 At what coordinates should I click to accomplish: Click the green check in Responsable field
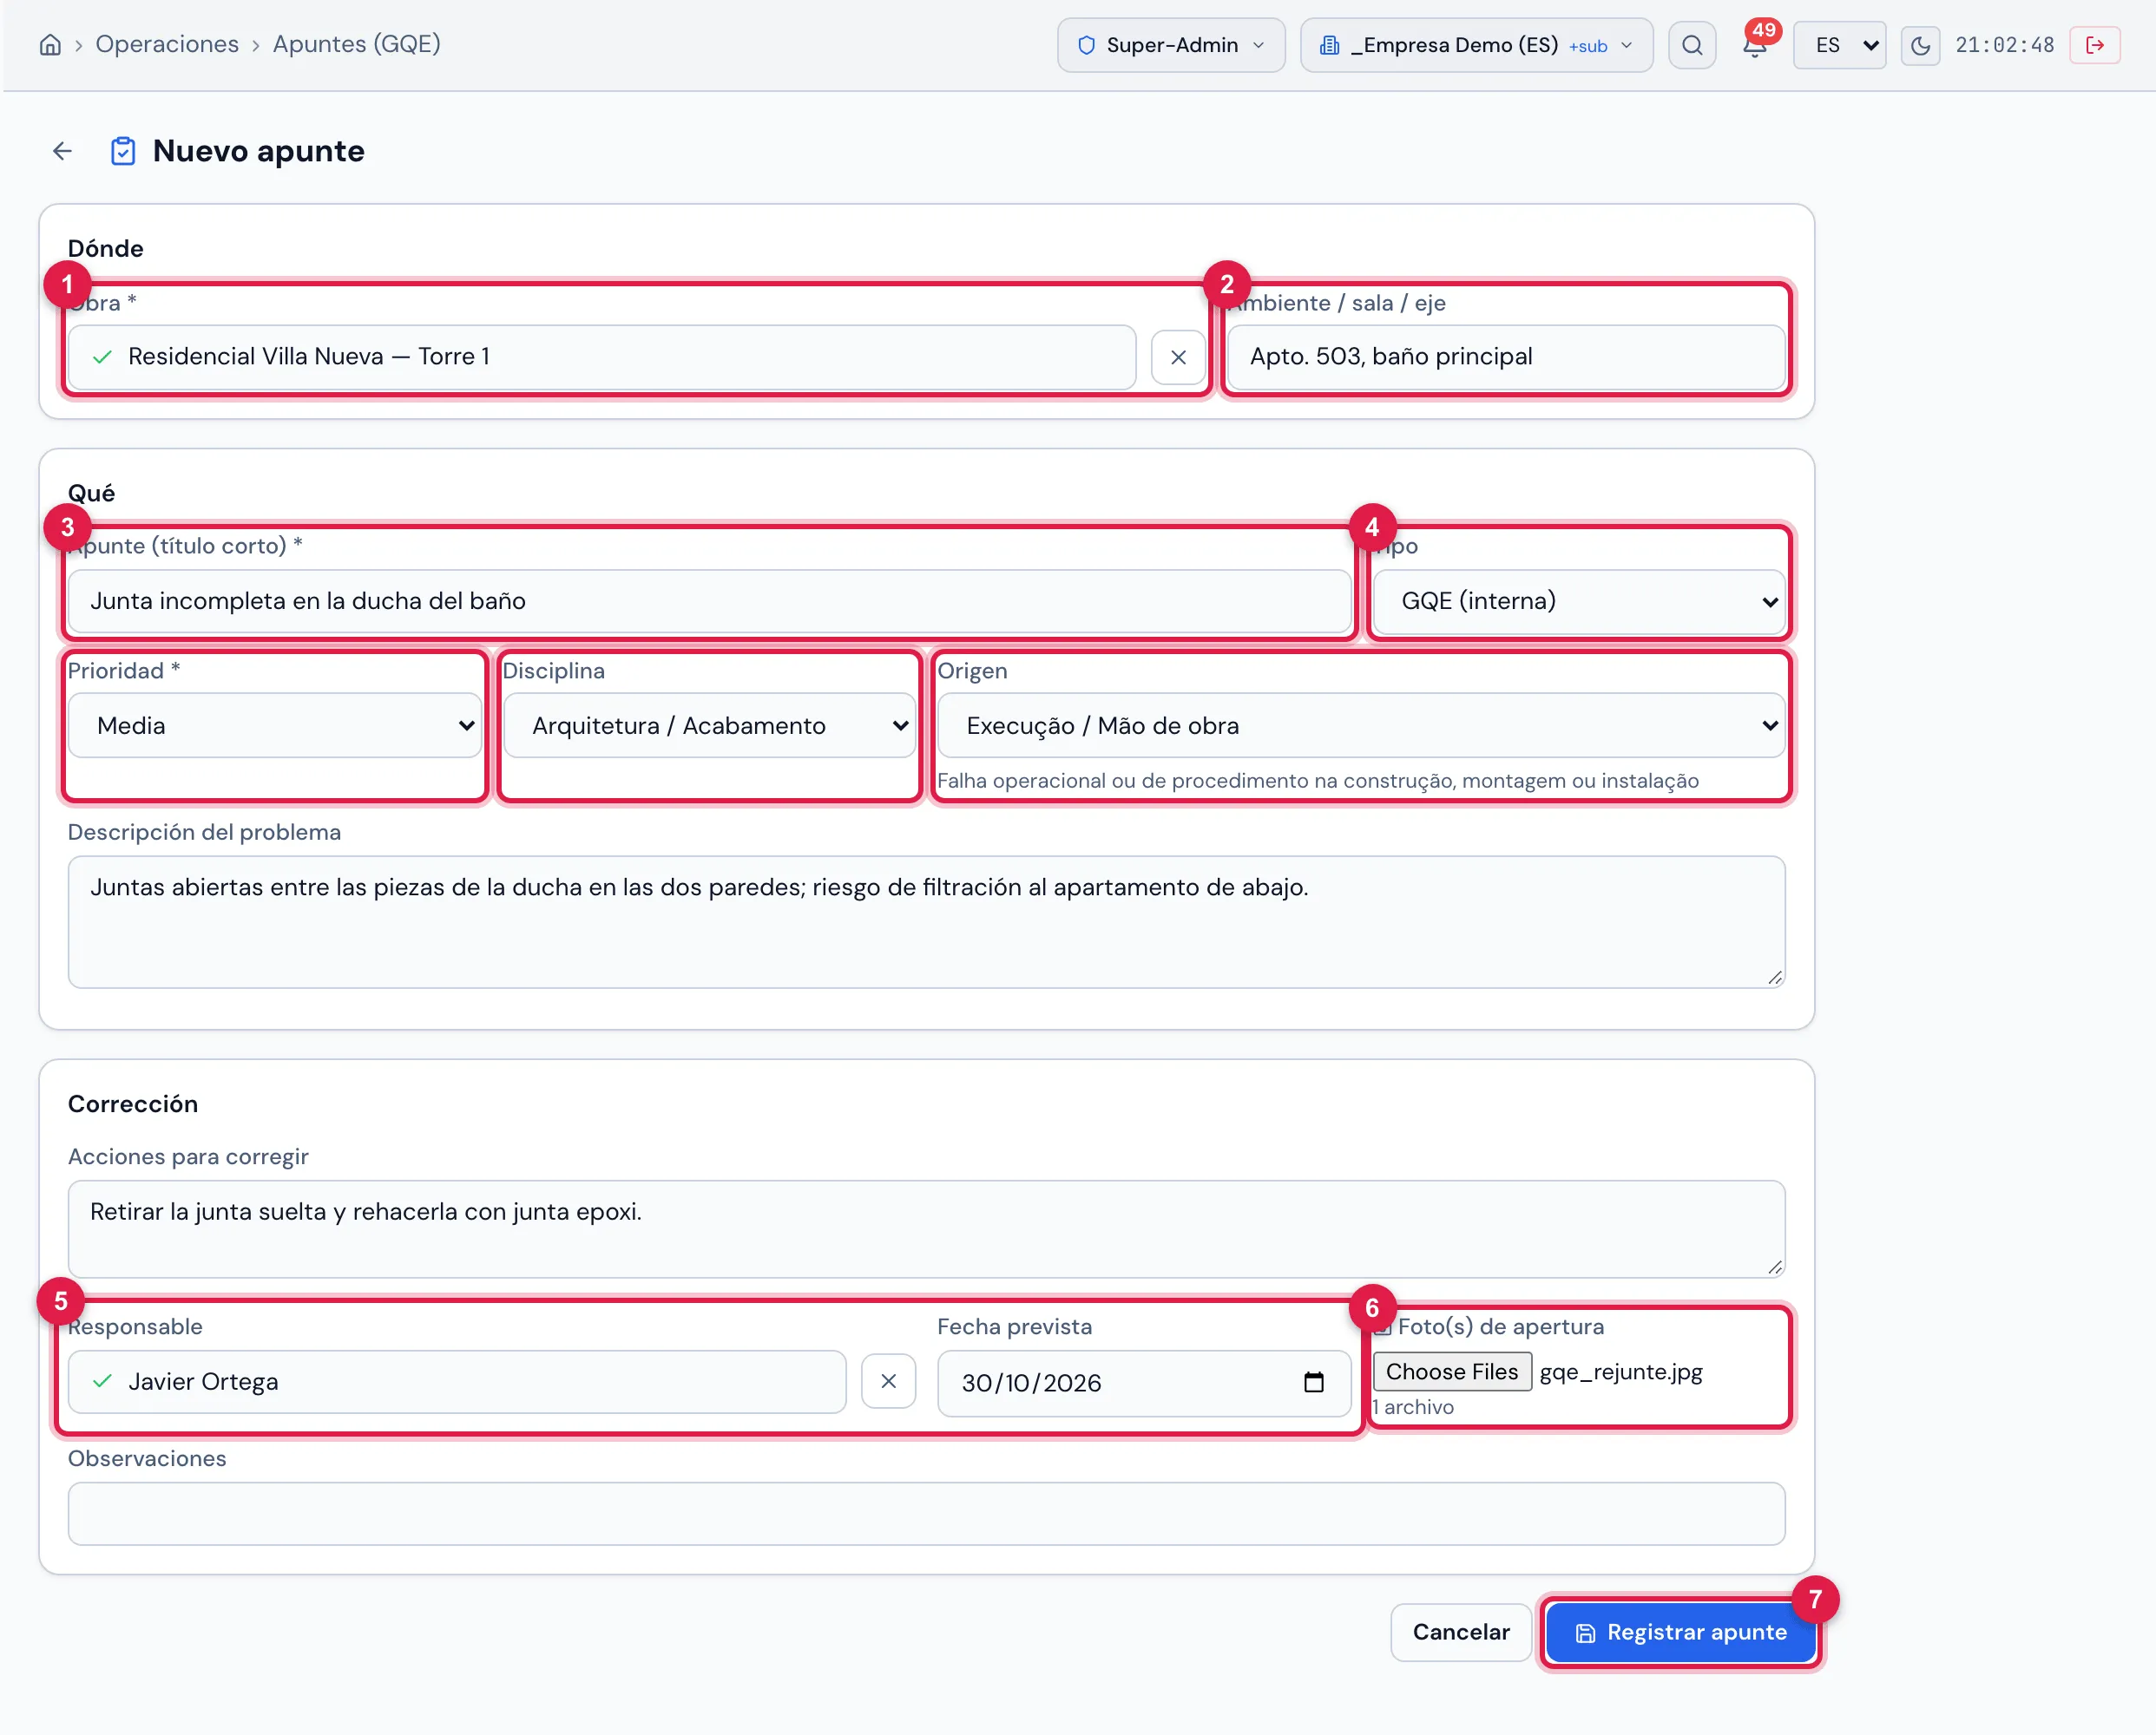tap(102, 1381)
